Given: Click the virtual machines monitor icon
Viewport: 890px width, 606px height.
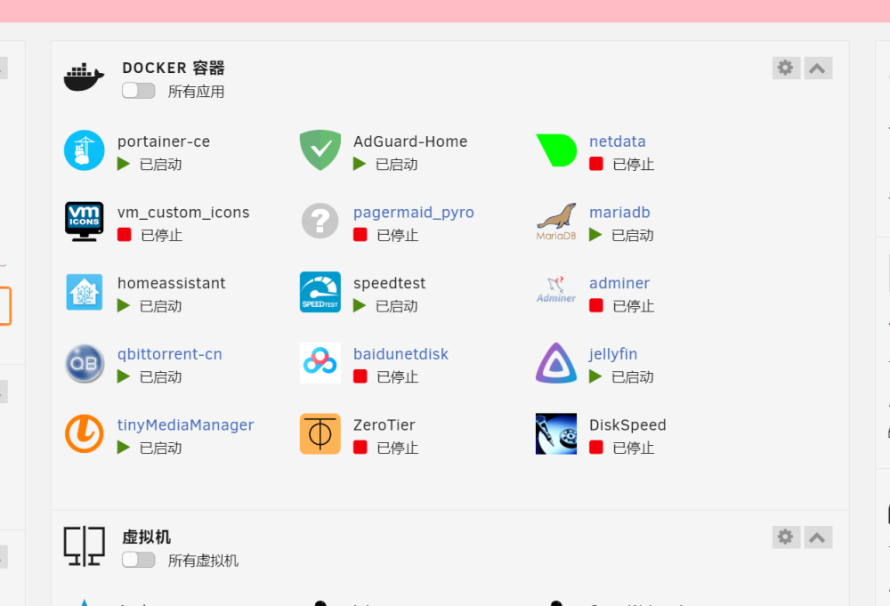Looking at the screenshot, I should pyautogui.click(x=84, y=546).
